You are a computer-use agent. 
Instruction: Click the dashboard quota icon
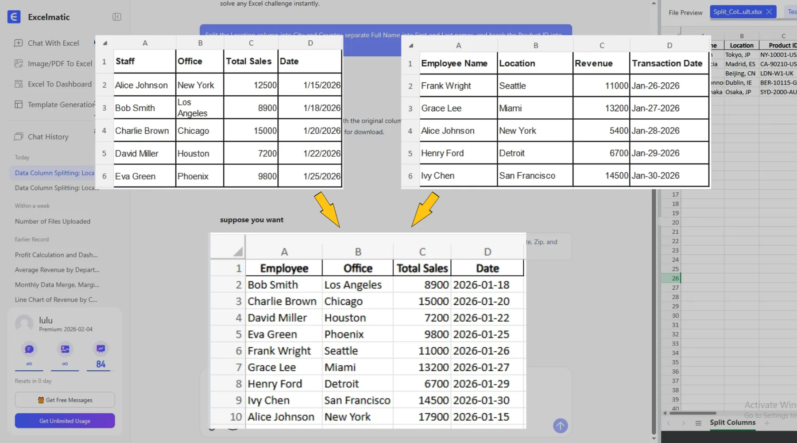click(101, 349)
